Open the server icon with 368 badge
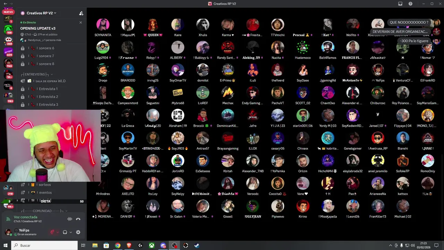The width and height of the screenshot is (444, 250). [x=8, y=41]
